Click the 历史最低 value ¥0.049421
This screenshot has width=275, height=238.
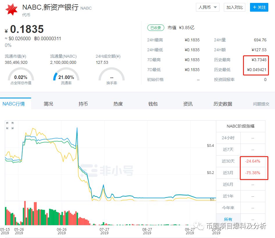coord(257,70)
